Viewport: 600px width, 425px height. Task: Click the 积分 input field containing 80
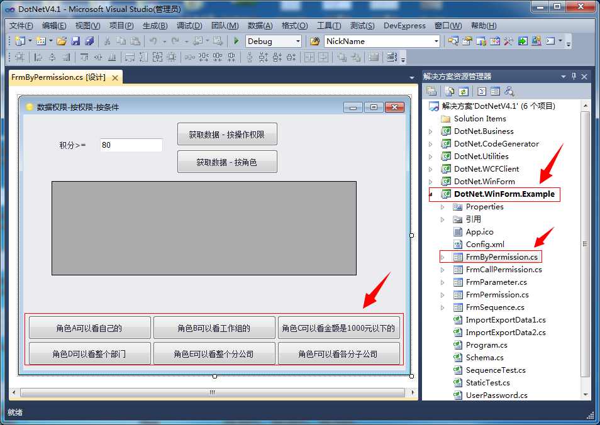pos(131,145)
